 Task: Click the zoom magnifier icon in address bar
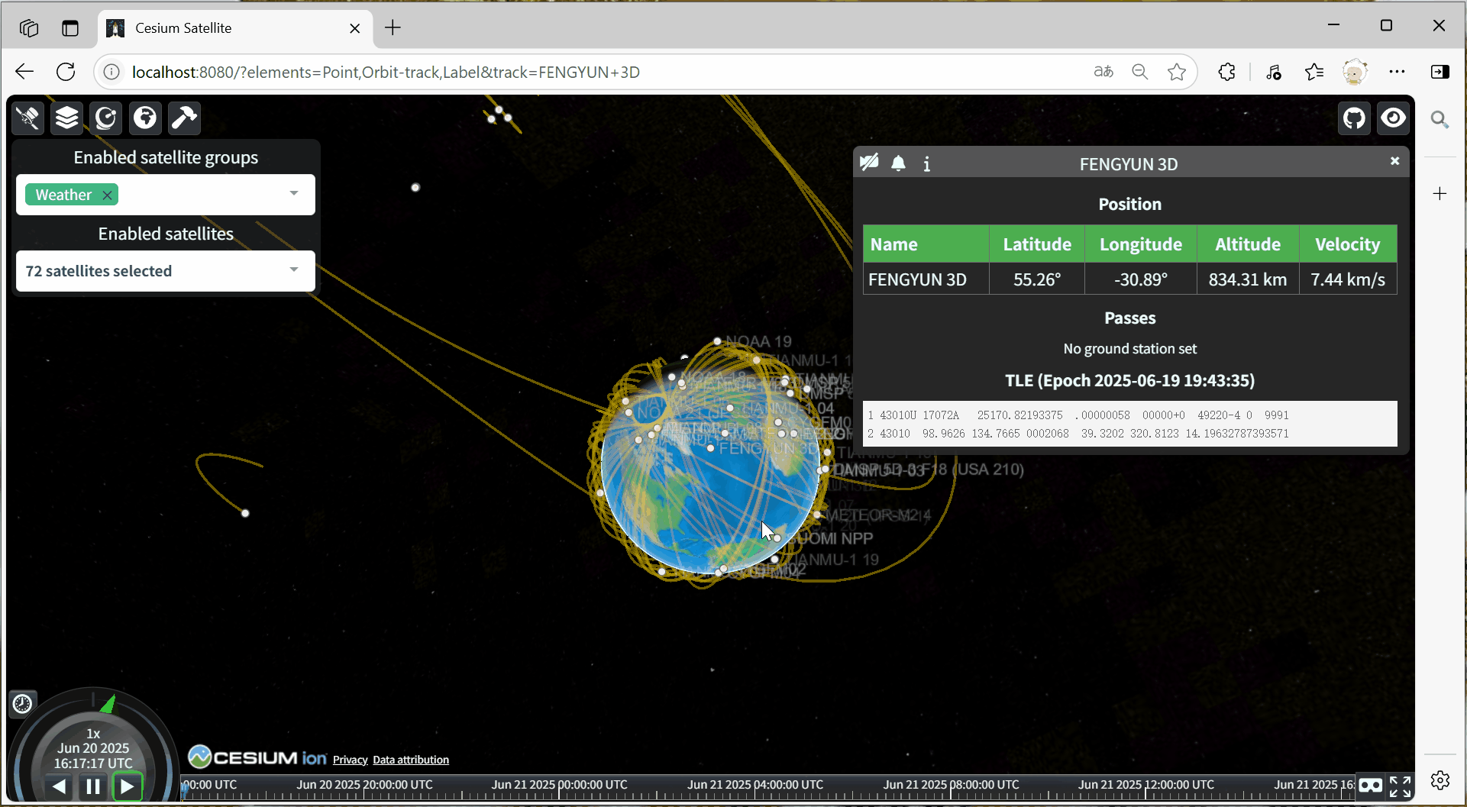tap(1140, 72)
